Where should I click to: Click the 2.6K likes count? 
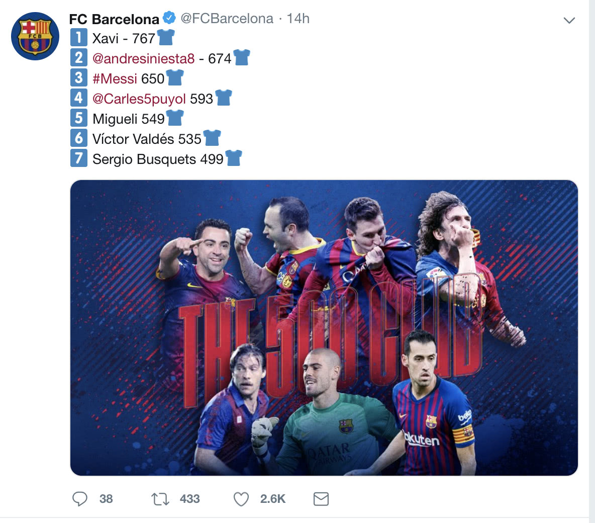272,499
